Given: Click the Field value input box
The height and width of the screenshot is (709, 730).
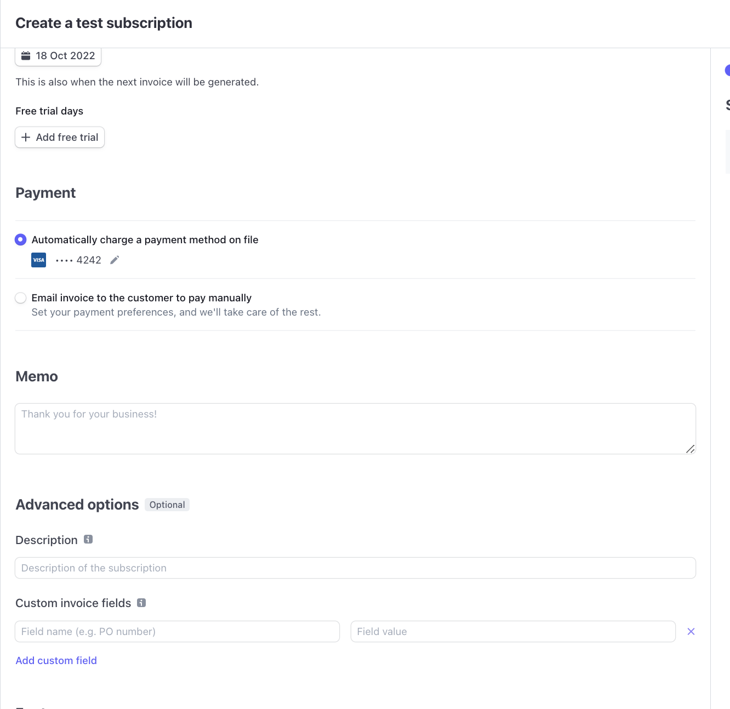Looking at the screenshot, I should click(513, 631).
